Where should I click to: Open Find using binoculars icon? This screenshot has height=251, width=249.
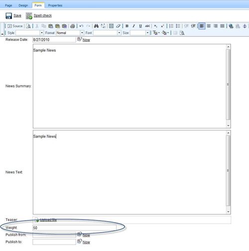click(96, 26)
